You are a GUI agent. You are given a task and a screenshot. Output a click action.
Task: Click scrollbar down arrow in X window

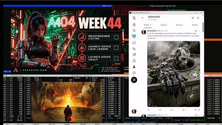coord(203,116)
